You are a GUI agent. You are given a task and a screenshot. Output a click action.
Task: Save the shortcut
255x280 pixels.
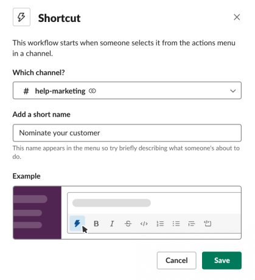tap(222, 260)
